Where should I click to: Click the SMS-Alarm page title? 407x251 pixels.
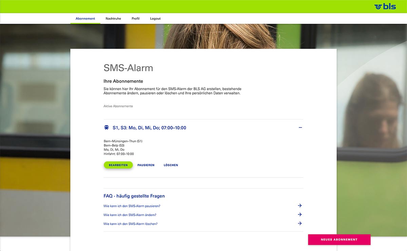coord(128,68)
